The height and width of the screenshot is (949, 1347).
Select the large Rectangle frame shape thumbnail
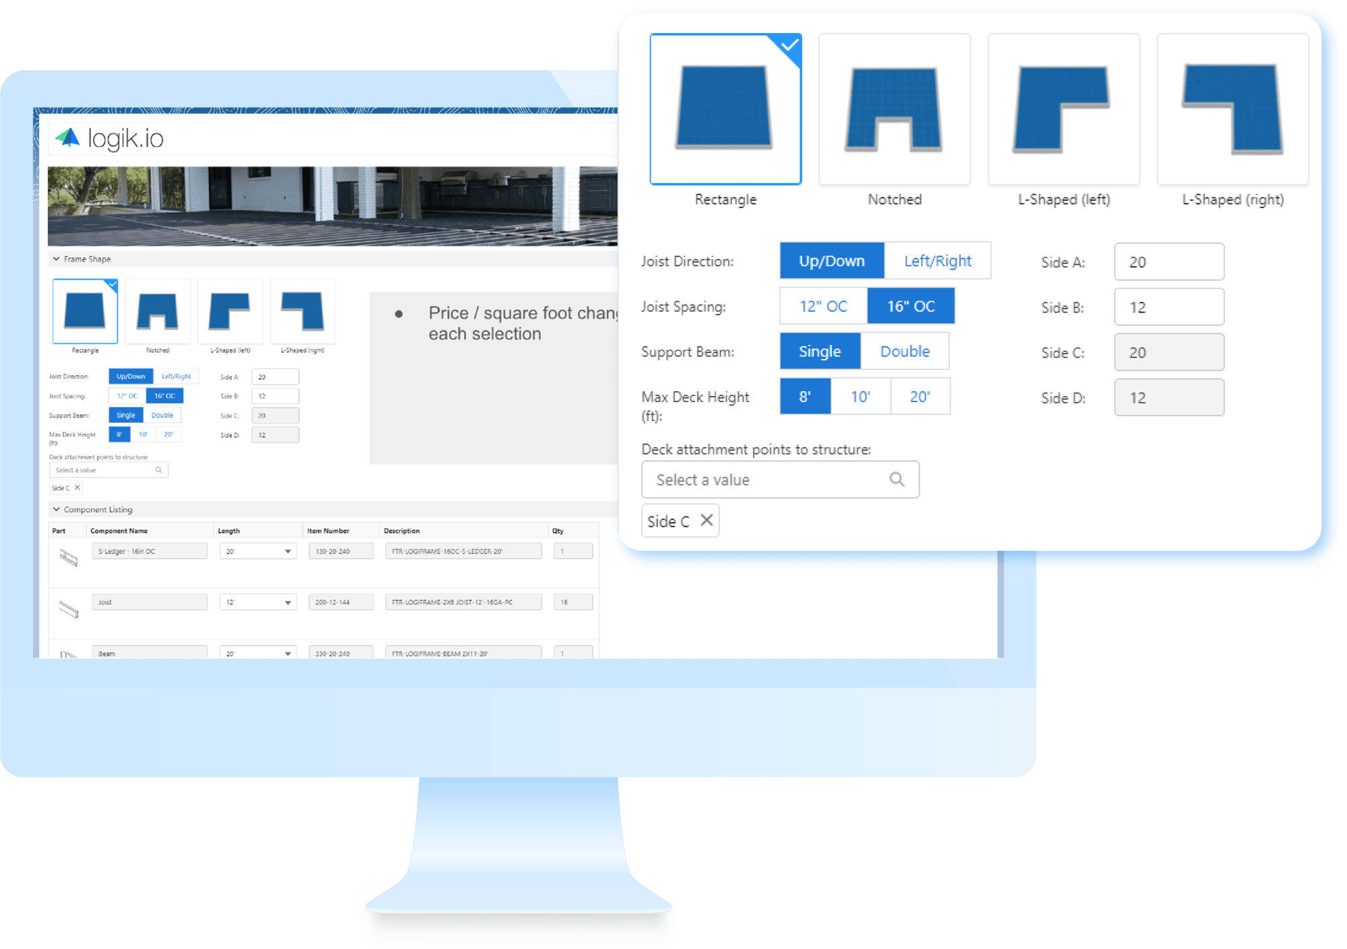coord(725,109)
